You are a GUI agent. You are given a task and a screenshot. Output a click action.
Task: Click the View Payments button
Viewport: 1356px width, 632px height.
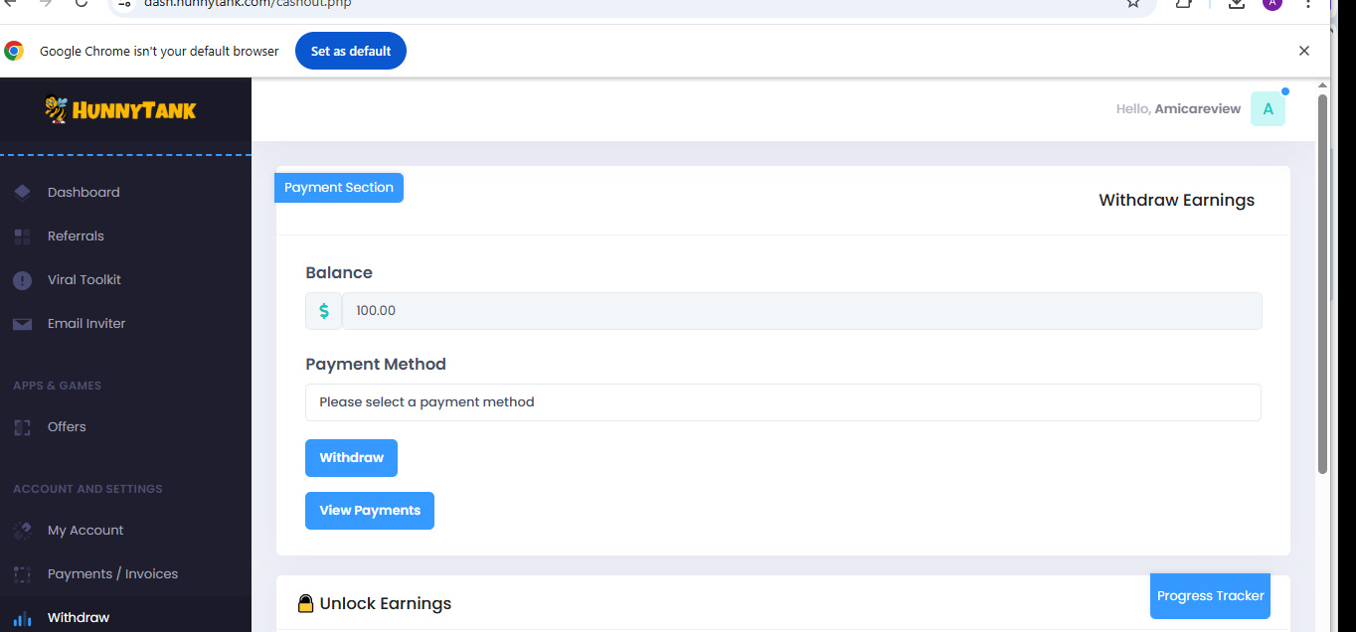(x=370, y=511)
